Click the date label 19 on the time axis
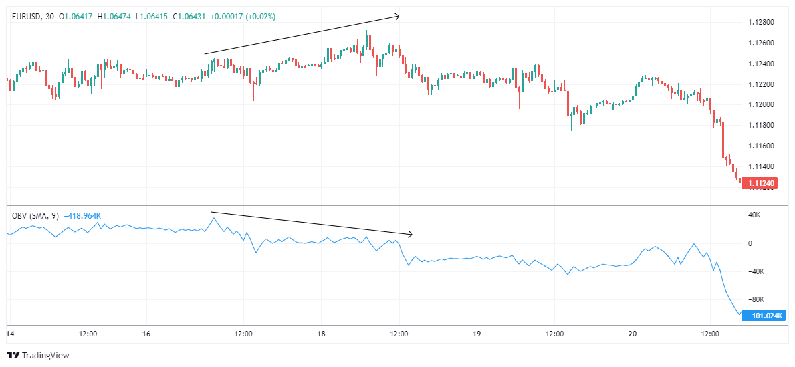795x367 pixels. tap(477, 334)
